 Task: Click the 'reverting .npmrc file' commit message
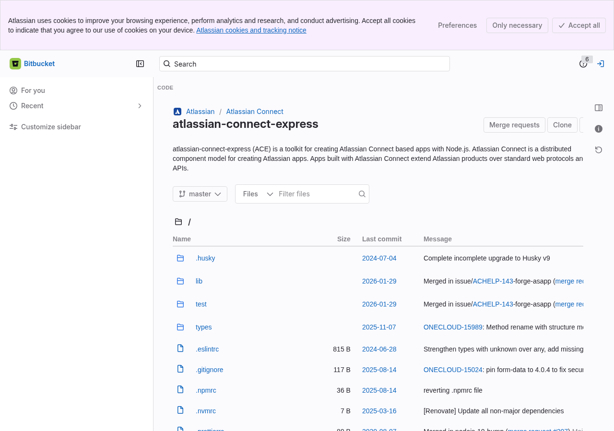click(x=453, y=390)
